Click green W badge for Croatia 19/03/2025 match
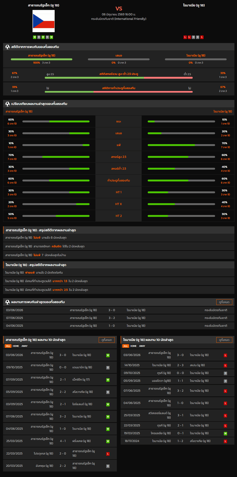This screenshot has width=237, height=477. [226, 433]
